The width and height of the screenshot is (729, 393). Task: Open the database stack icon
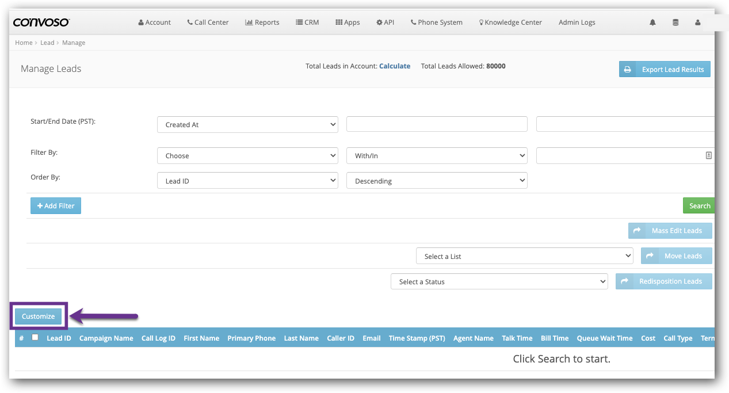(x=675, y=22)
